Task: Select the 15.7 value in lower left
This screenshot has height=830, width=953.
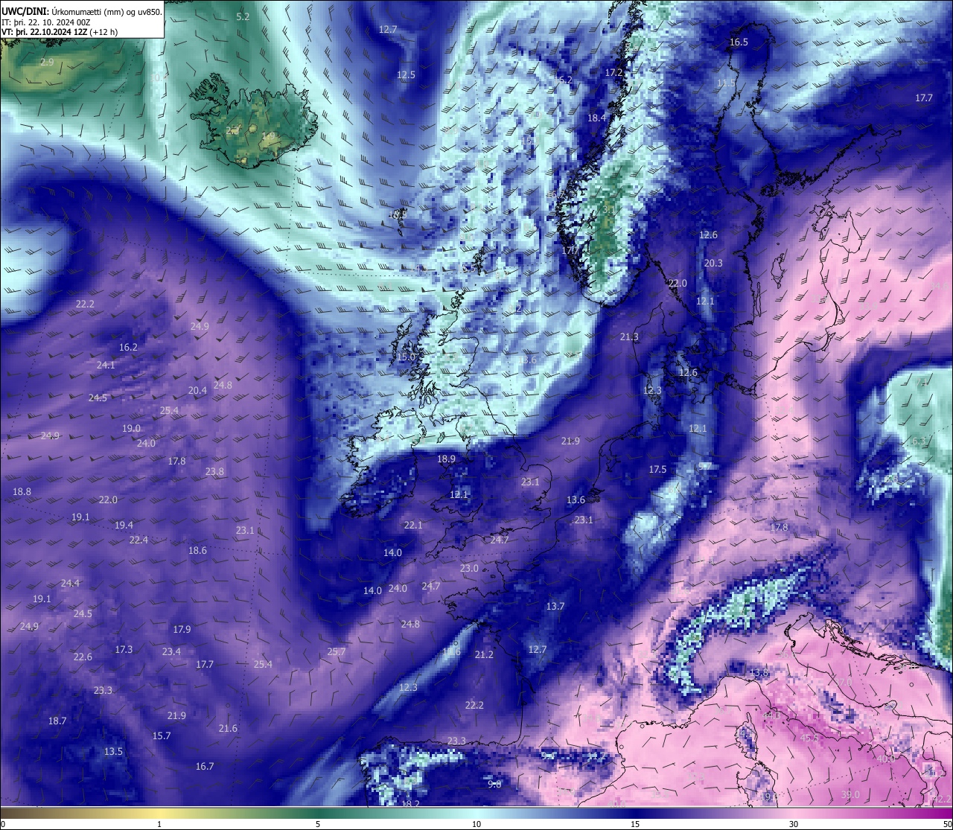Action: click(162, 735)
